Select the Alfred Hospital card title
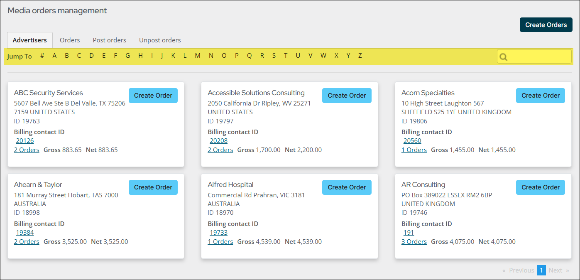This screenshot has width=580, height=280. tap(230, 185)
